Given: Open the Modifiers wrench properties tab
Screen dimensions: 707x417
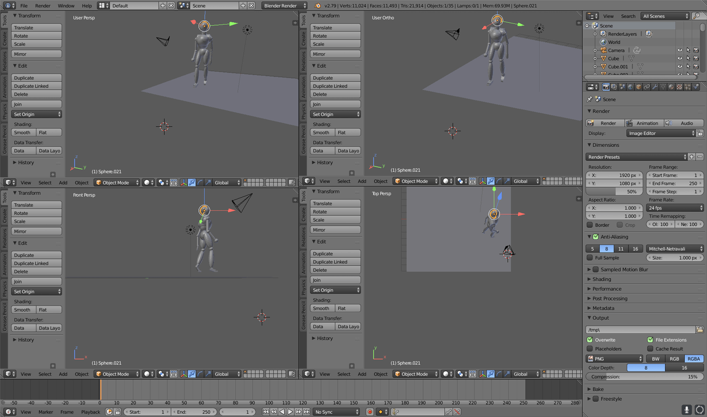Looking at the screenshot, I should tap(655, 87).
